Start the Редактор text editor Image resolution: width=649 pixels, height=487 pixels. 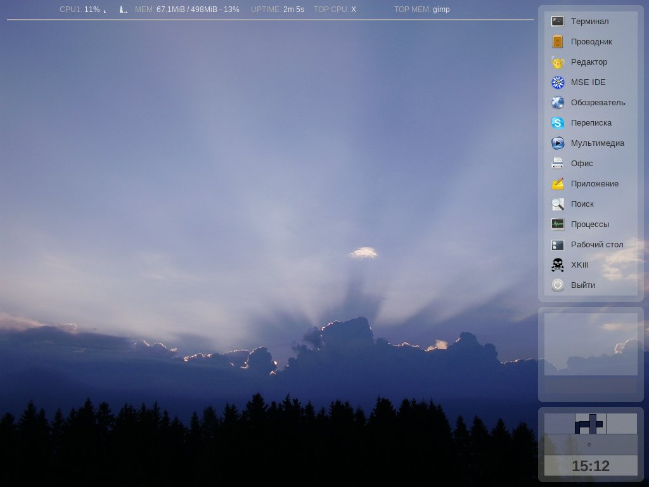(588, 62)
